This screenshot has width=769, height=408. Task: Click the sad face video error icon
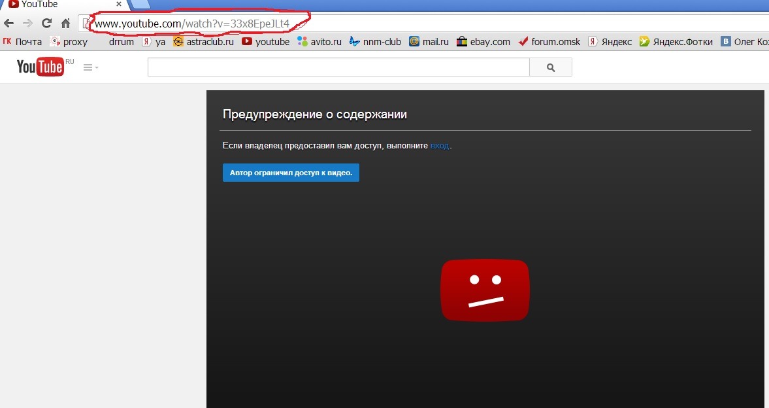pos(485,290)
